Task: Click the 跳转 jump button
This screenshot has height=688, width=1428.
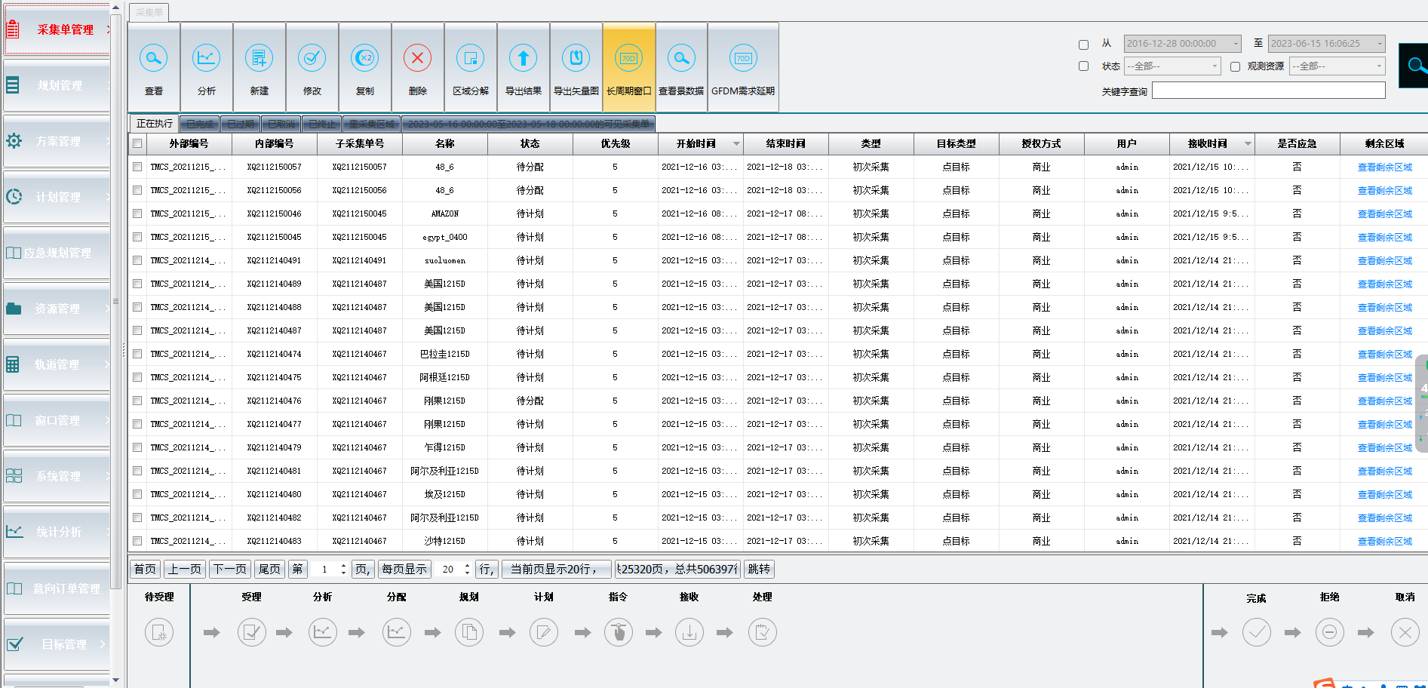Action: pos(759,569)
